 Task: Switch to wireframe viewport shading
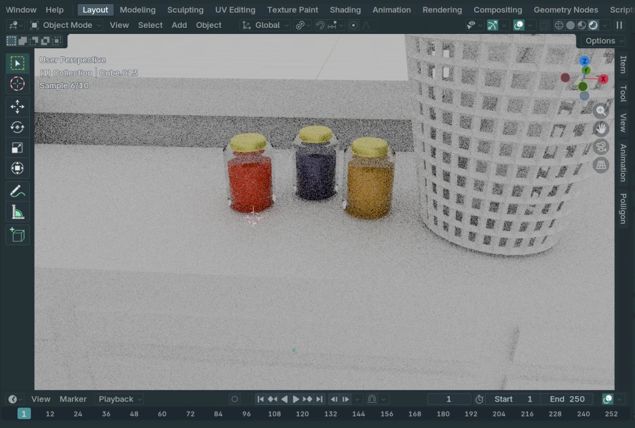pos(559,25)
